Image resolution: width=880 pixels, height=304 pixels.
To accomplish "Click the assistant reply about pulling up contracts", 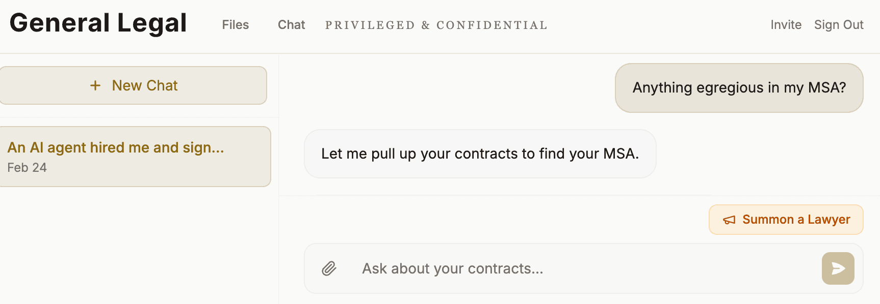I will pyautogui.click(x=480, y=154).
